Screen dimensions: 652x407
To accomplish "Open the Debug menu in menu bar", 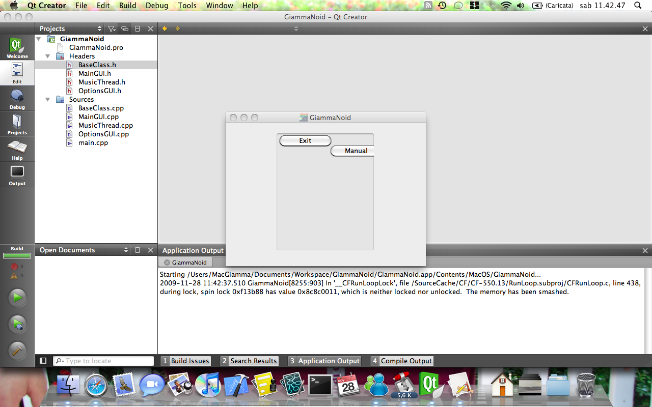I will click(157, 6).
